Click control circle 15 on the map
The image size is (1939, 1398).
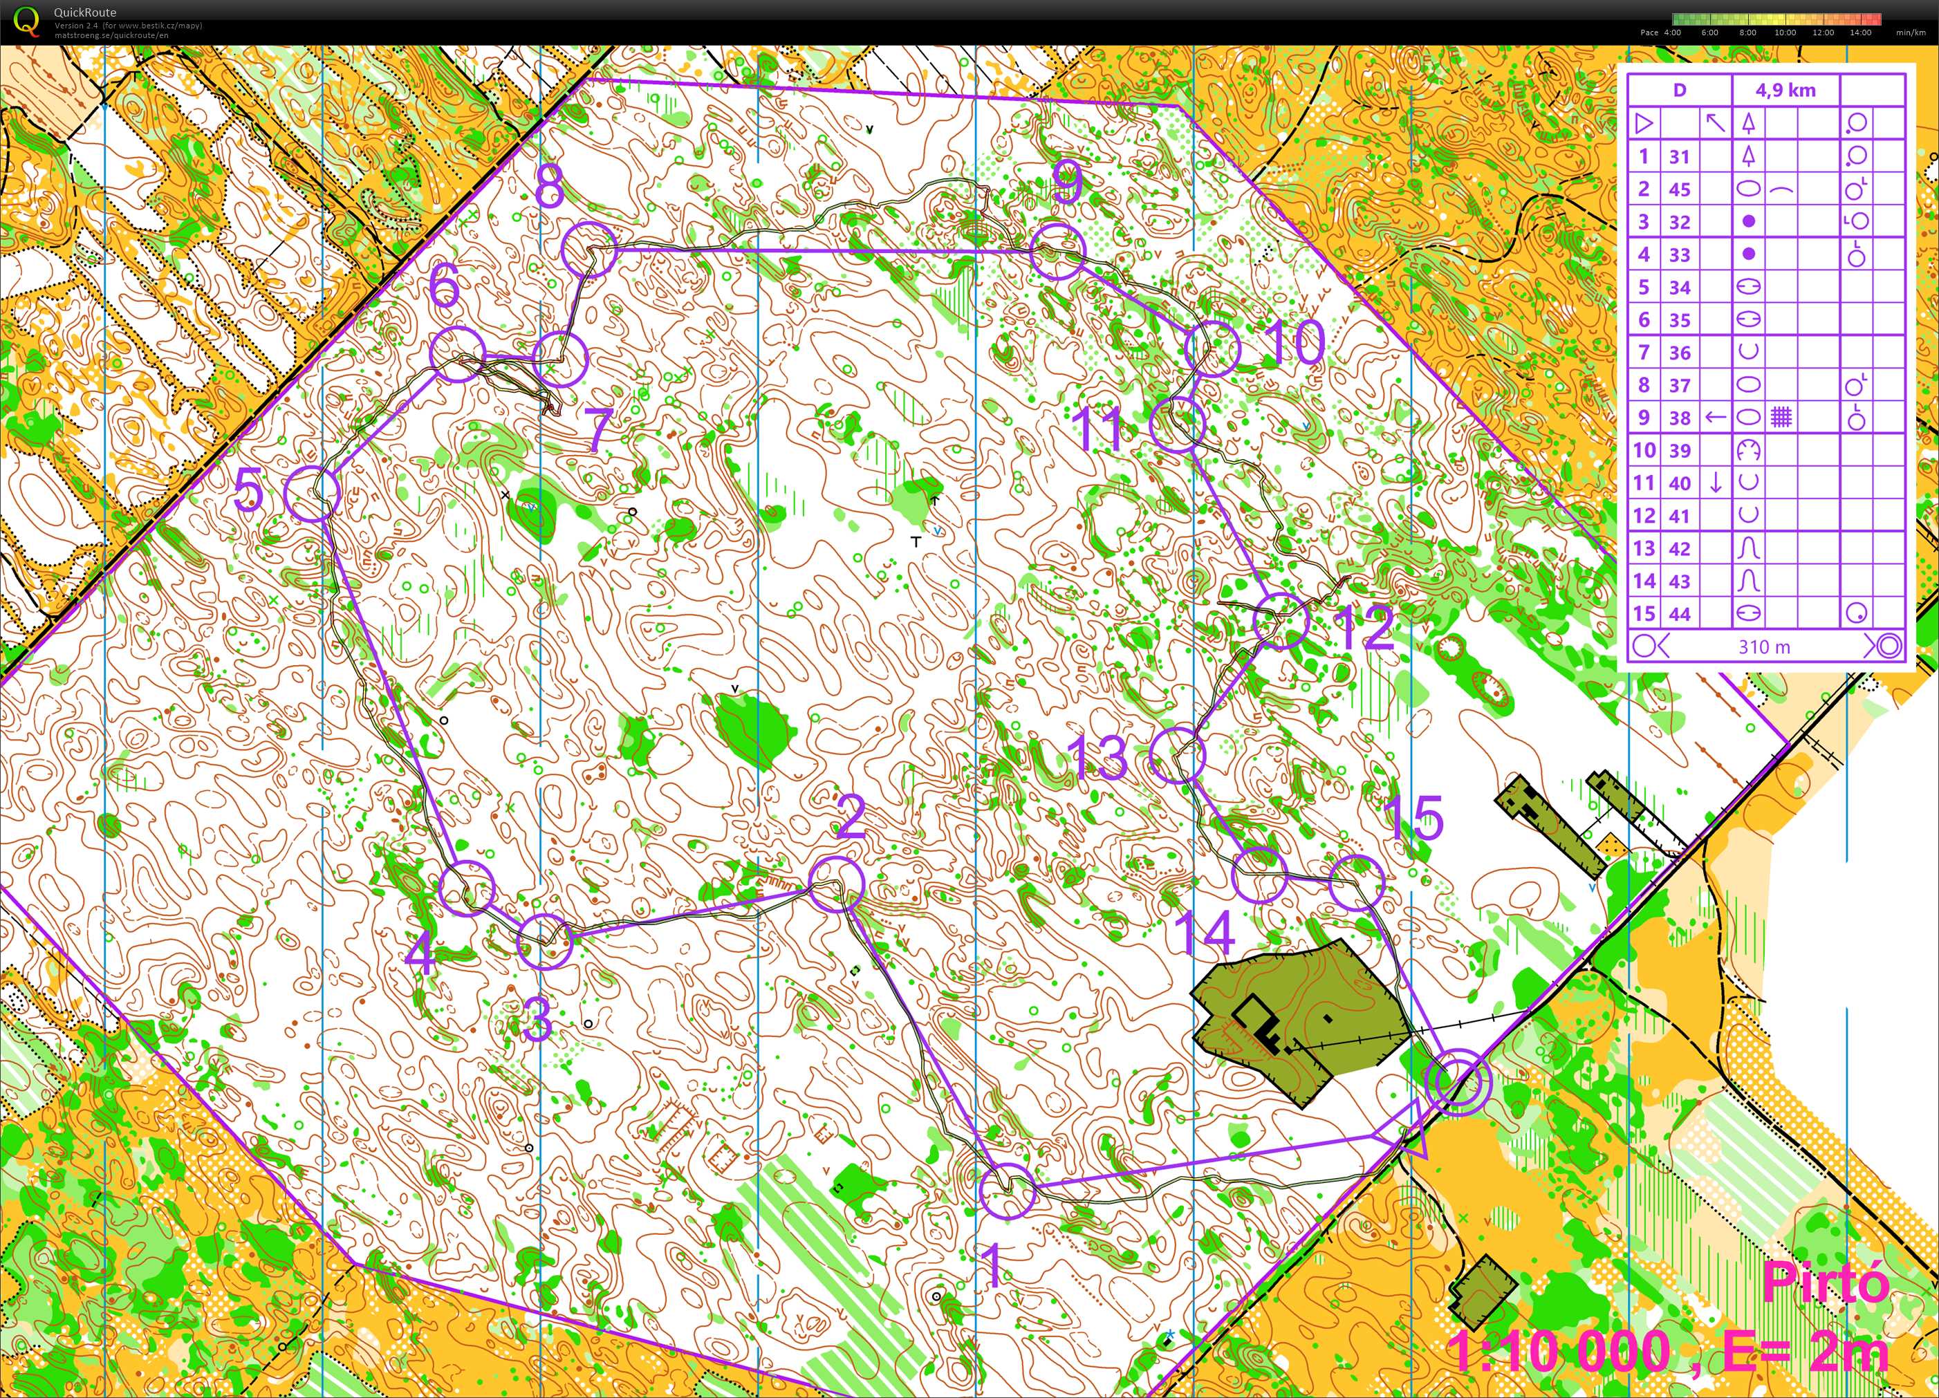point(1357,882)
